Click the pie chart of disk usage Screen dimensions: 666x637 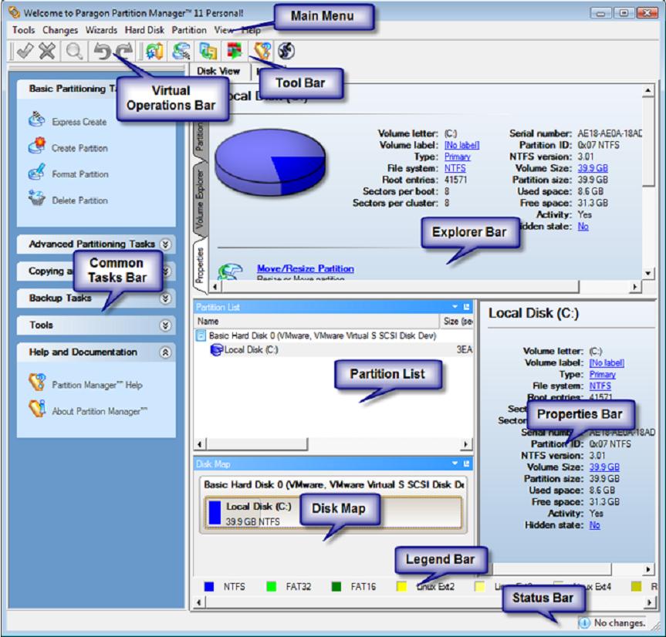(270, 162)
